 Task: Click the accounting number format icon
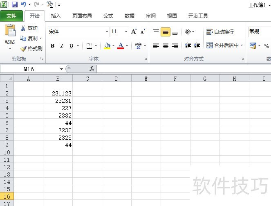[253, 46]
